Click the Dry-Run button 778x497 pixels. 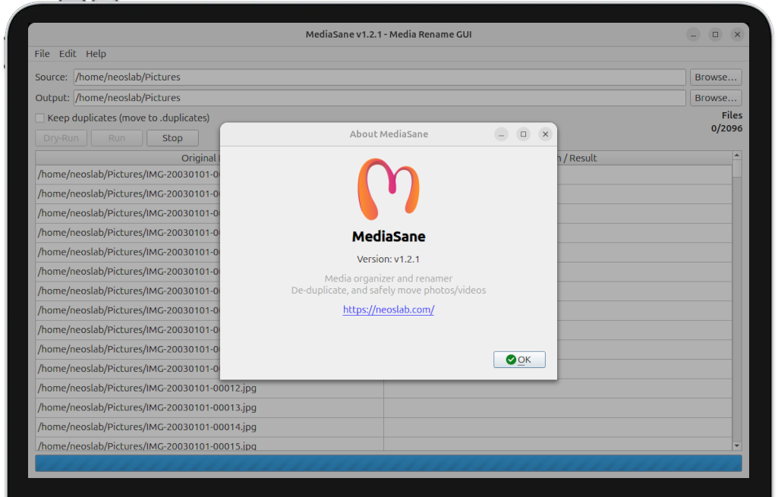pyautogui.click(x=61, y=137)
